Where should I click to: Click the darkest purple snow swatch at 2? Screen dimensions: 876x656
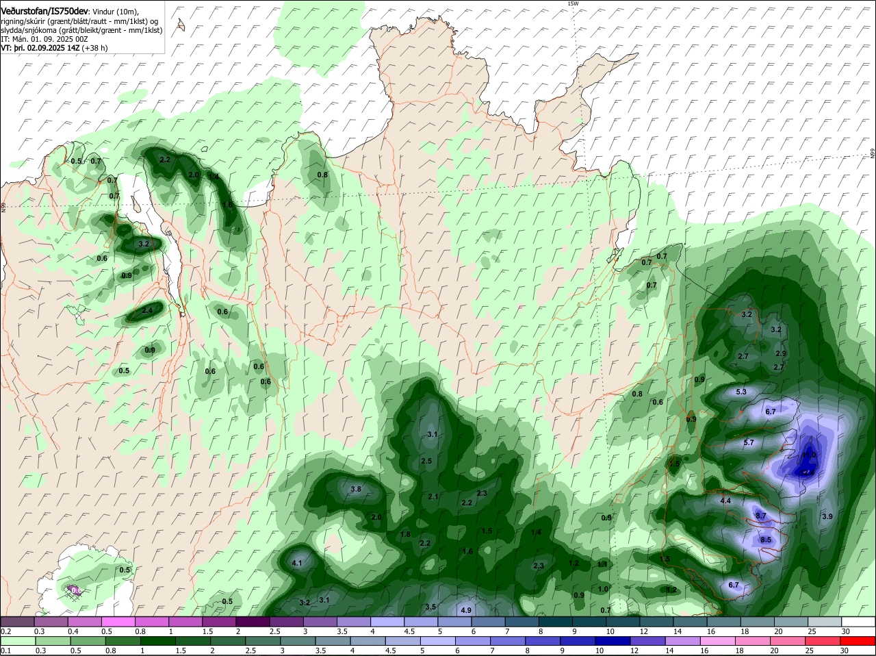pos(253,621)
